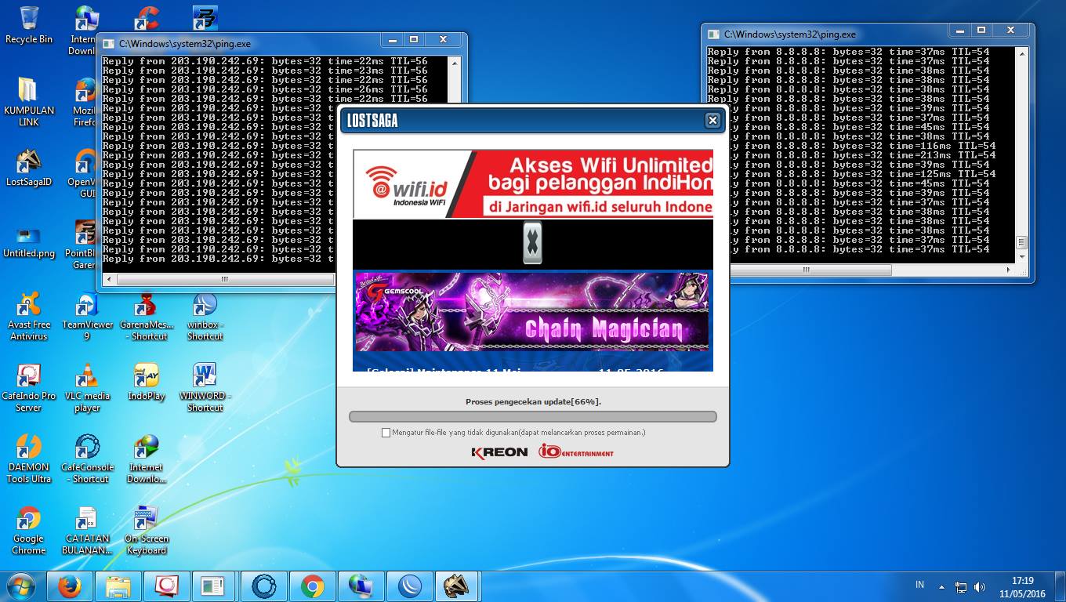Show hidden icons in the system tray
Image resolution: width=1066 pixels, height=602 pixels.
[x=942, y=586]
